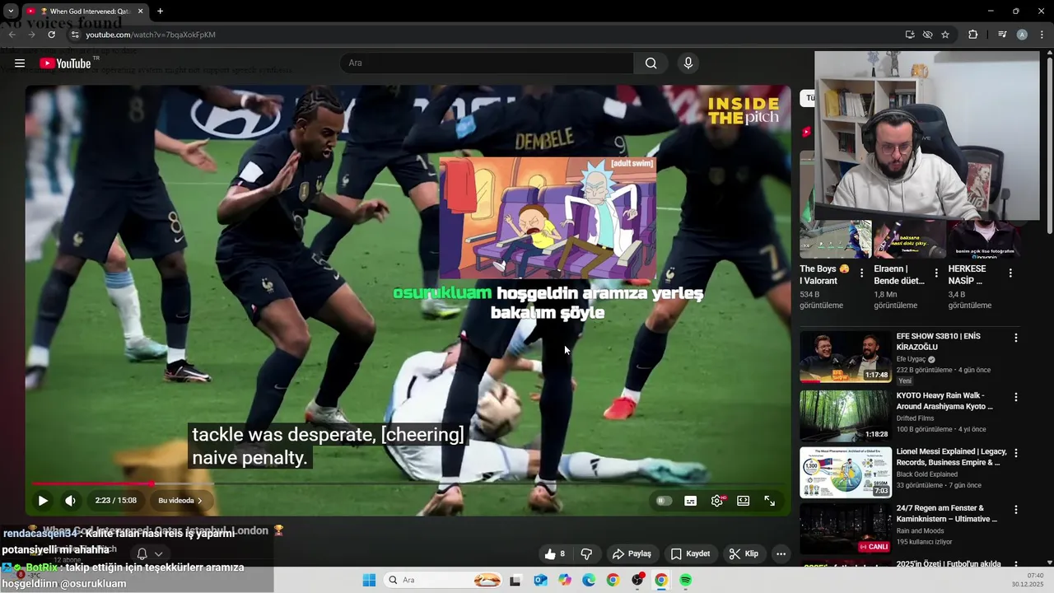
Task: Open options menu for EFE SHOW video
Action: click(1015, 338)
